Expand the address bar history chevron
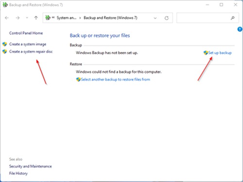This screenshot has height=182, width=243. coord(155,18)
